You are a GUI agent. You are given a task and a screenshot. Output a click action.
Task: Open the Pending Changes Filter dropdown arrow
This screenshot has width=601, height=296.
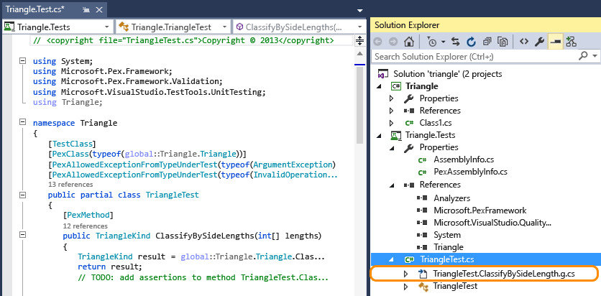pos(443,42)
